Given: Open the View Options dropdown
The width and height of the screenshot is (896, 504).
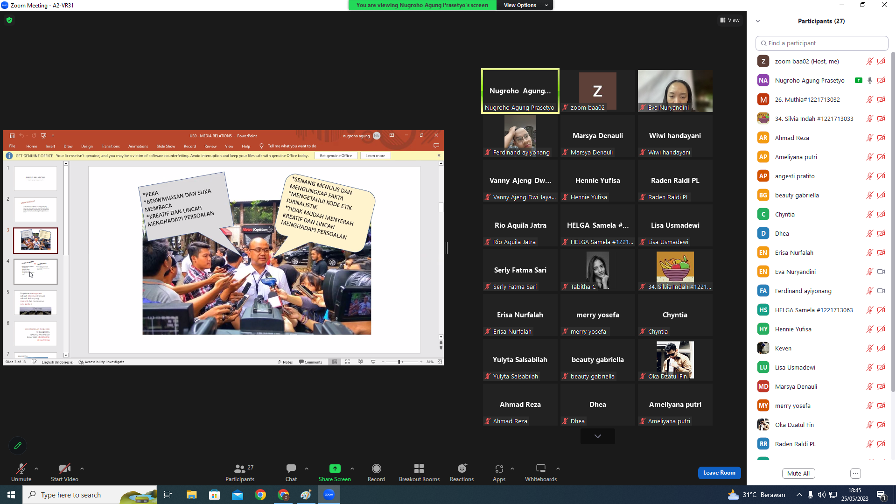Looking at the screenshot, I should tap(525, 5).
